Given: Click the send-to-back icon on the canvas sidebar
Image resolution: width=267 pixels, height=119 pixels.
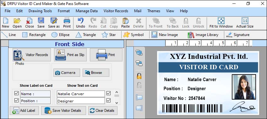Looking at the screenshot, I should pos(139,63).
